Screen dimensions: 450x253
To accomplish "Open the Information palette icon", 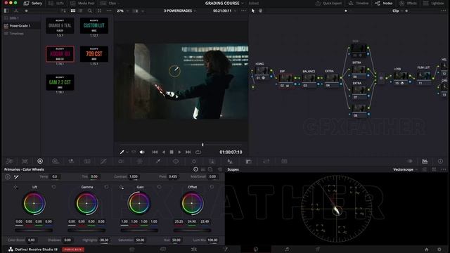I will pos(440,162).
